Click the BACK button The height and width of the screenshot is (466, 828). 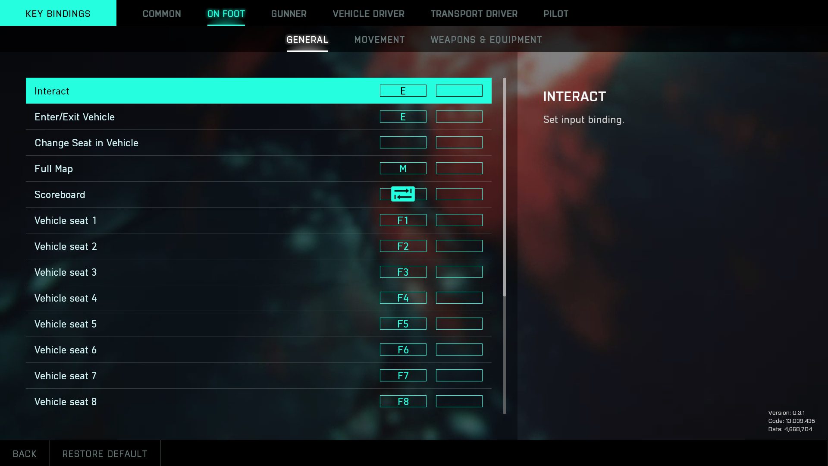coord(25,453)
